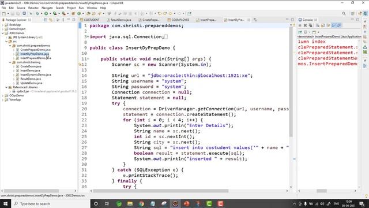Click the Debug bug icon in toolbar

[x=37, y=14]
